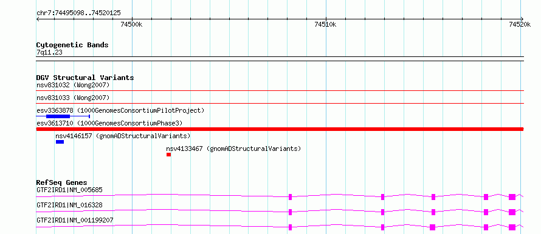Click the 7q11.23 band label

49,52
